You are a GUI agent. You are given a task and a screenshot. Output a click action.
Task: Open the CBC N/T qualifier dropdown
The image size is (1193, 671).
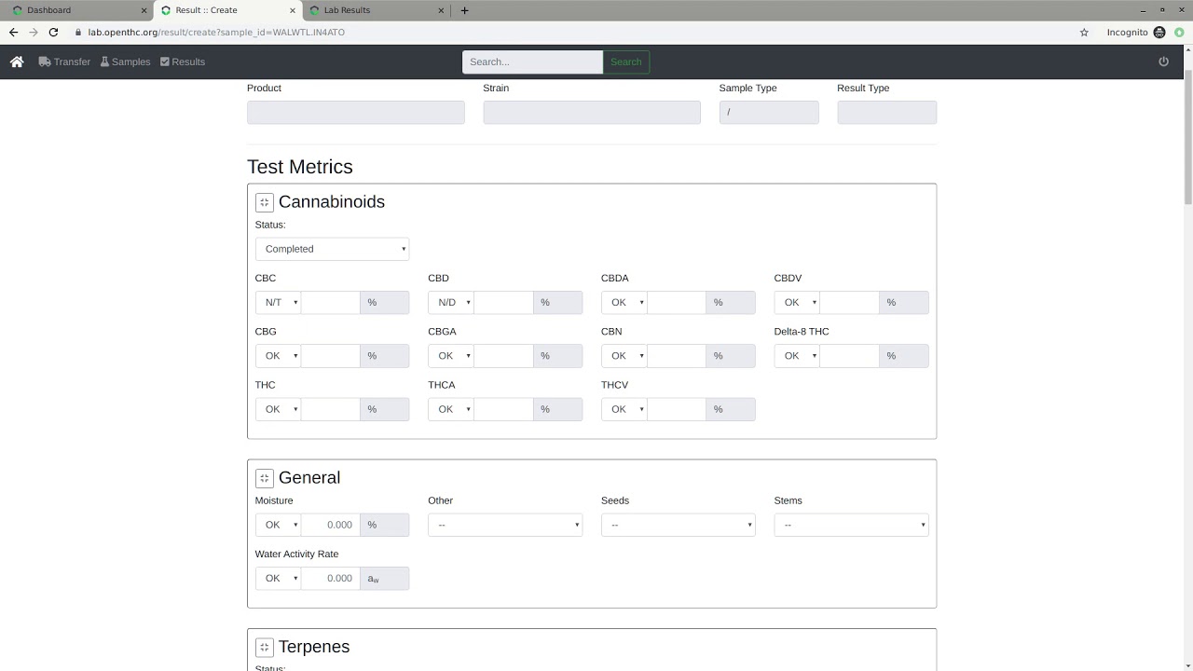(x=278, y=302)
